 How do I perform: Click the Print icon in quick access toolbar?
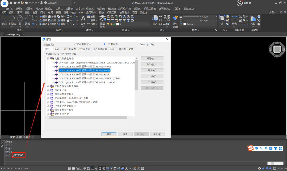(26, 3)
